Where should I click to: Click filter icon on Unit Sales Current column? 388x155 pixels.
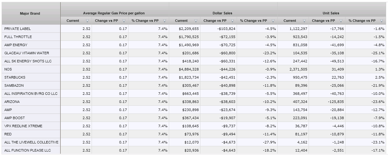point(304,21)
